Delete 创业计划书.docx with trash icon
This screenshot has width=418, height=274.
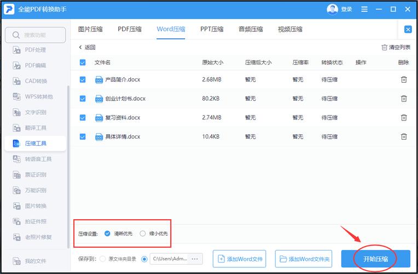(x=404, y=99)
